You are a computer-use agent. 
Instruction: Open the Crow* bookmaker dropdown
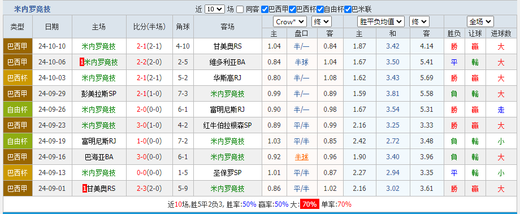click(290, 22)
